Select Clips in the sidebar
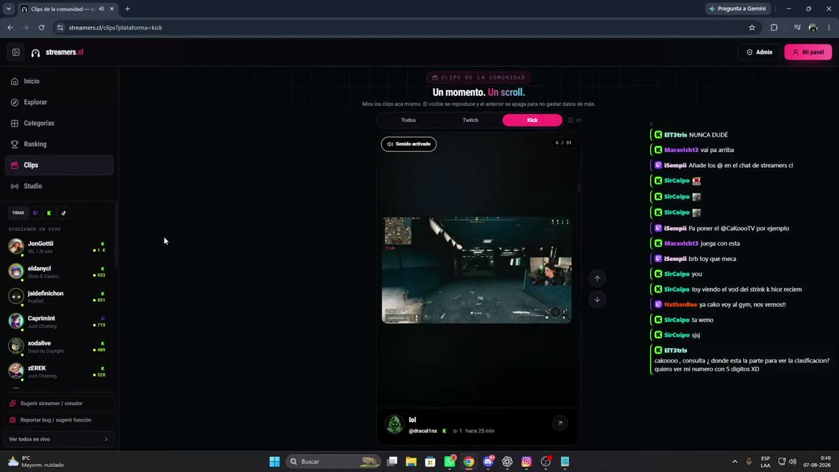 tap(59, 165)
